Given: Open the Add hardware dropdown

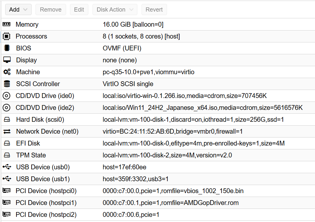Looking at the screenshot, I should 18,9.
